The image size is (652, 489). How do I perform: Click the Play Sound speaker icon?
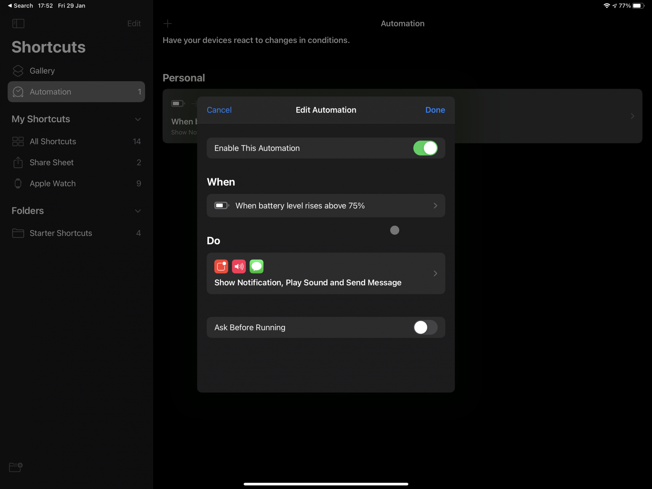(239, 266)
